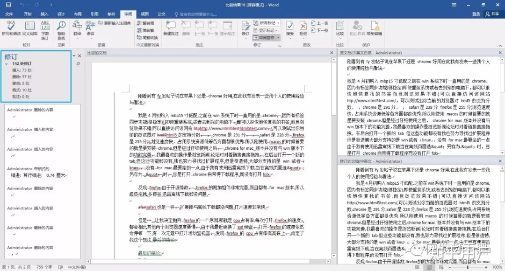The height and width of the screenshot is (271, 505).
Task: Click the Redo icon in quick access toolbar
Action: 37,5
